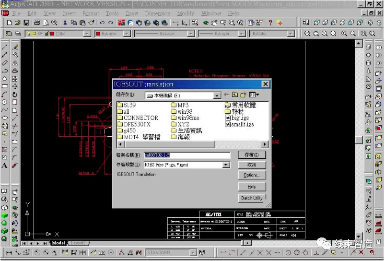The height and width of the screenshot is (261, 385).
Task: Click the Redo arrow icon
Action: pyautogui.click(x=111, y=23)
